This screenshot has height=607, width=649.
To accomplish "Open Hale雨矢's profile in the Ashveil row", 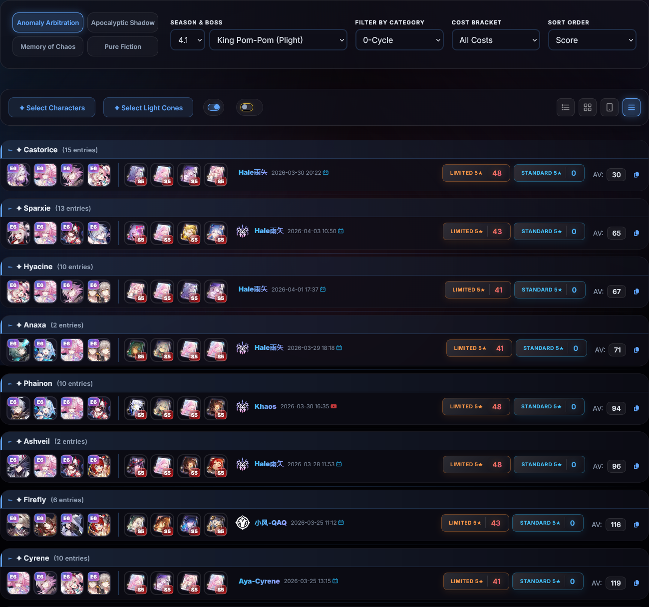I will pos(269,464).
